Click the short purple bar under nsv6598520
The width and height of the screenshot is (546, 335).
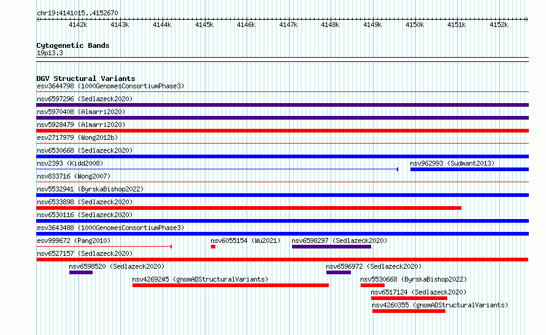tap(81, 272)
